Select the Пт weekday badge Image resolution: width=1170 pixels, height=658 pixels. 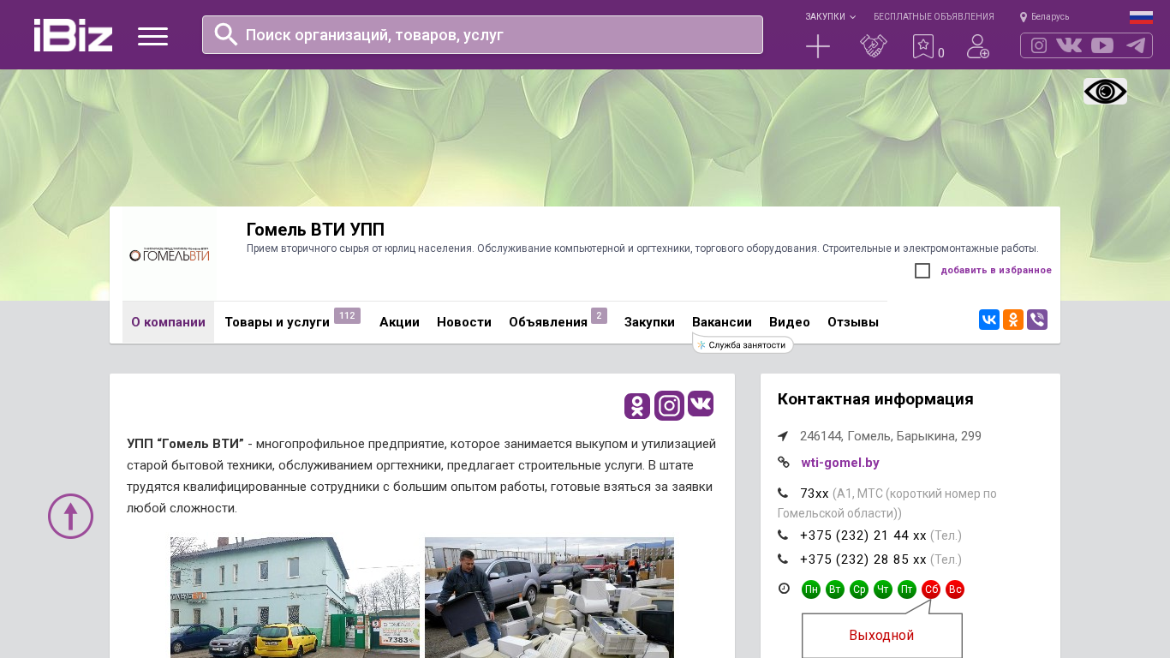[907, 589]
